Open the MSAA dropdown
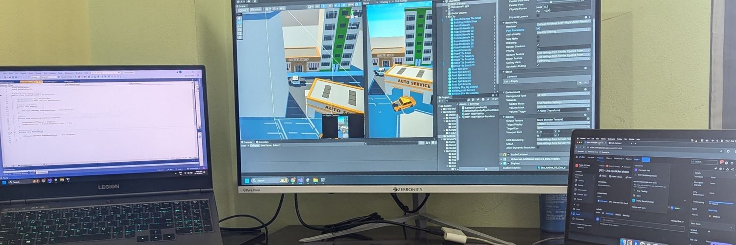This screenshot has height=245, width=736. click(x=554, y=143)
